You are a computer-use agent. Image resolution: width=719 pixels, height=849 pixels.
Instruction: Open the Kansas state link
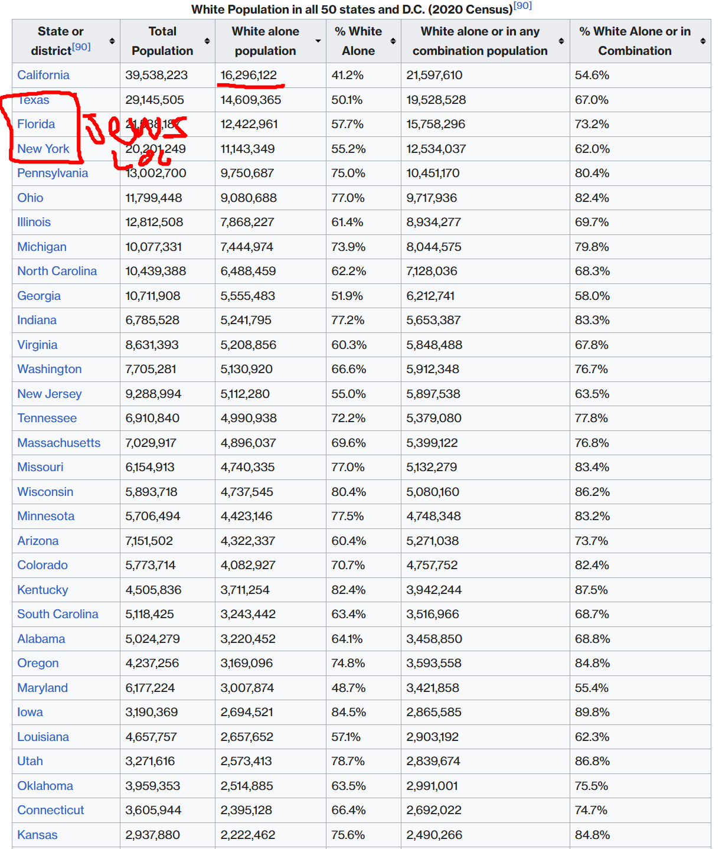pos(37,835)
